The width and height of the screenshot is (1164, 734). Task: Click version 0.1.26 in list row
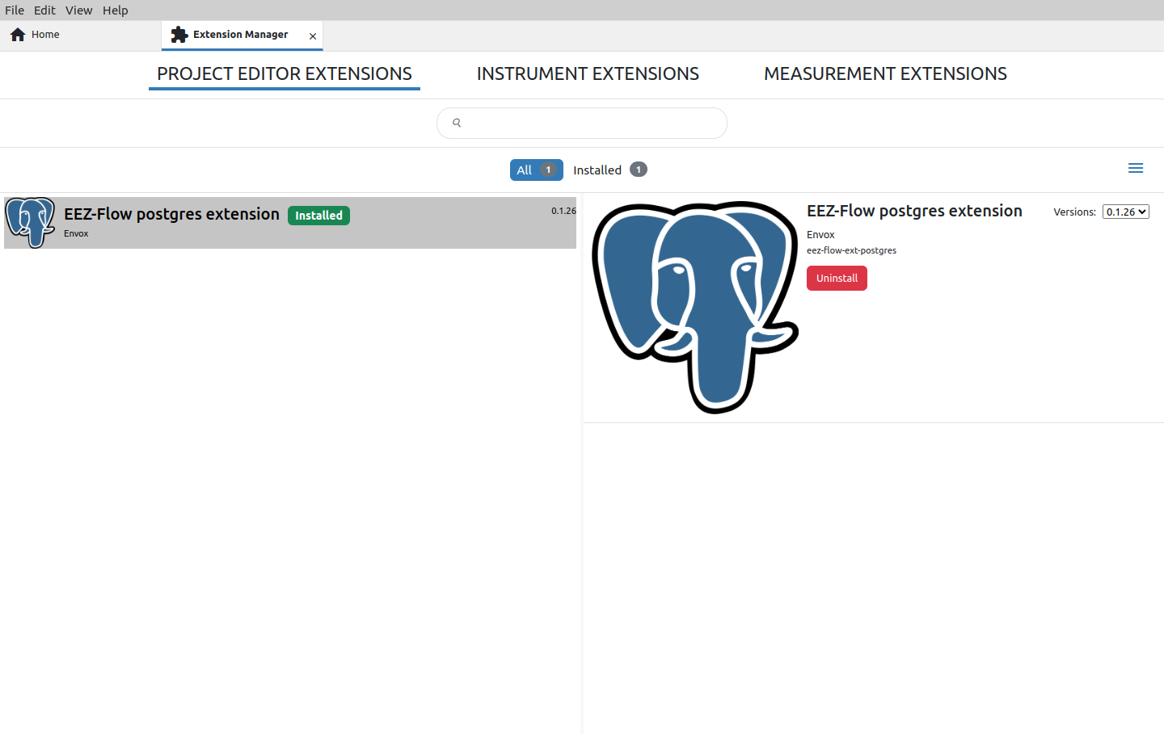[563, 211]
